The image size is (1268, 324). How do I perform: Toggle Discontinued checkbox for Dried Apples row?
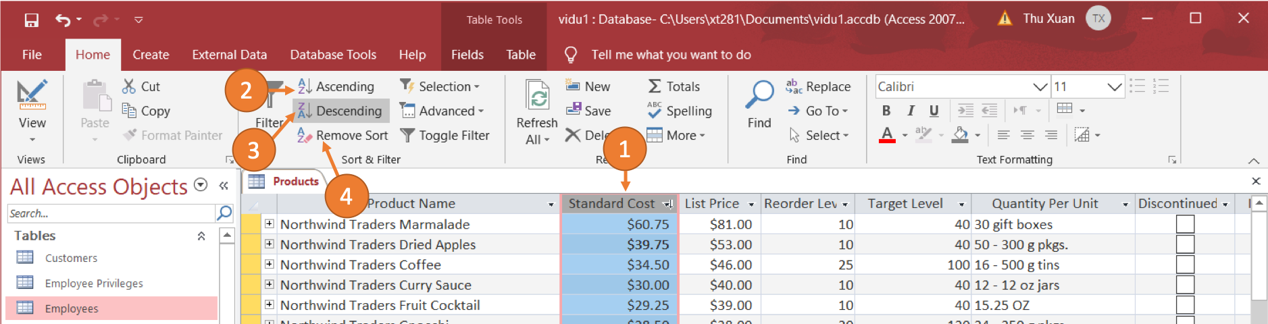point(1185,244)
